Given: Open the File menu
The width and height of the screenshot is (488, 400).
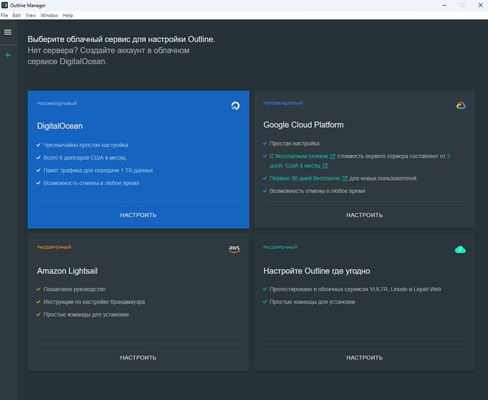Looking at the screenshot, I should pos(4,15).
